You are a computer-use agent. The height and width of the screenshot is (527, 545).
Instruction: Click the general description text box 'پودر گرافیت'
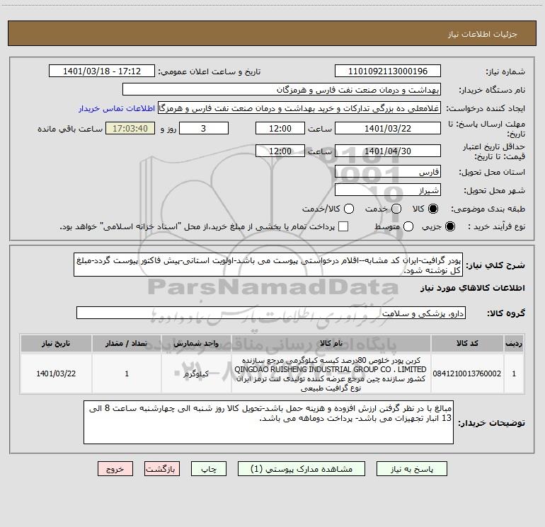pos(268,265)
